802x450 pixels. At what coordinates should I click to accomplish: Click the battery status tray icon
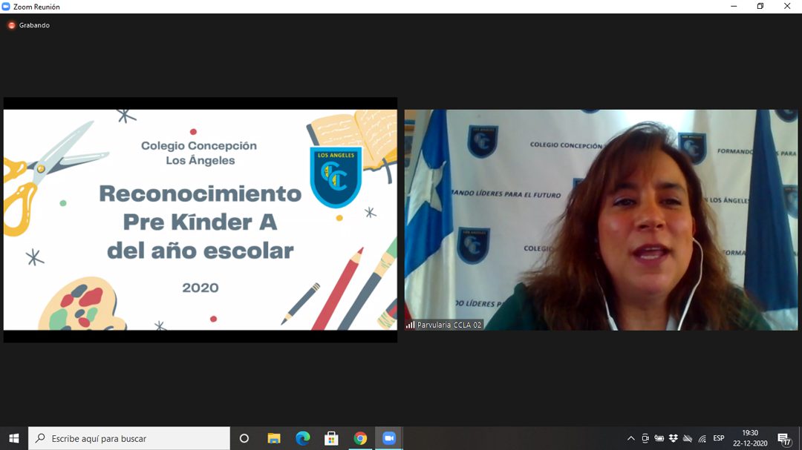click(x=659, y=438)
